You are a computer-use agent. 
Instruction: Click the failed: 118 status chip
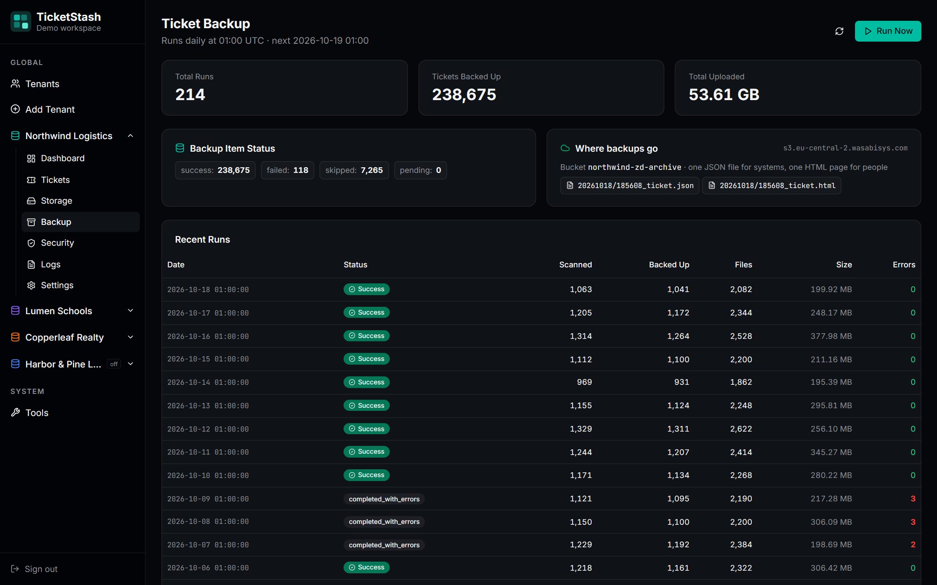tap(288, 170)
